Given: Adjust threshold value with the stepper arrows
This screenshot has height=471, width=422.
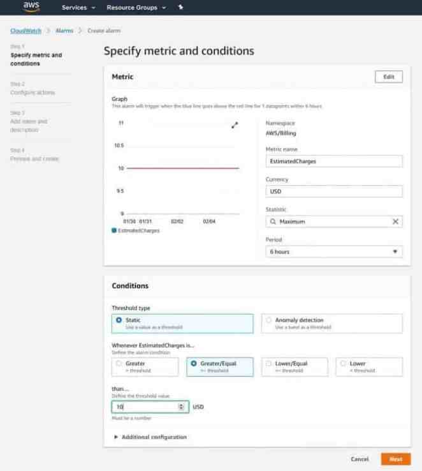Looking at the screenshot, I should pos(181,407).
